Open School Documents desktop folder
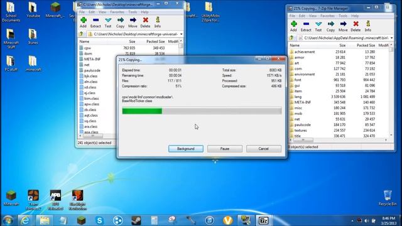The width and height of the screenshot is (402, 226). click(x=11, y=12)
